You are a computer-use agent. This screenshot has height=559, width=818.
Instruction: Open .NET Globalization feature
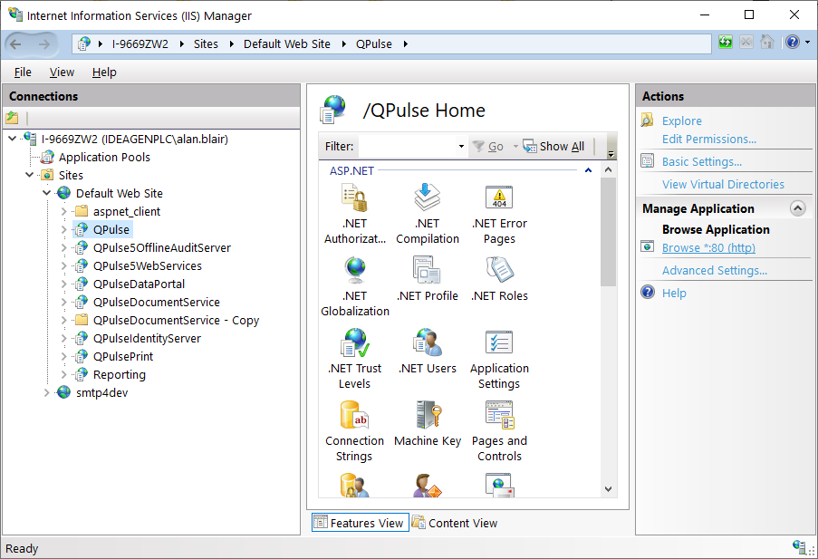click(x=355, y=287)
